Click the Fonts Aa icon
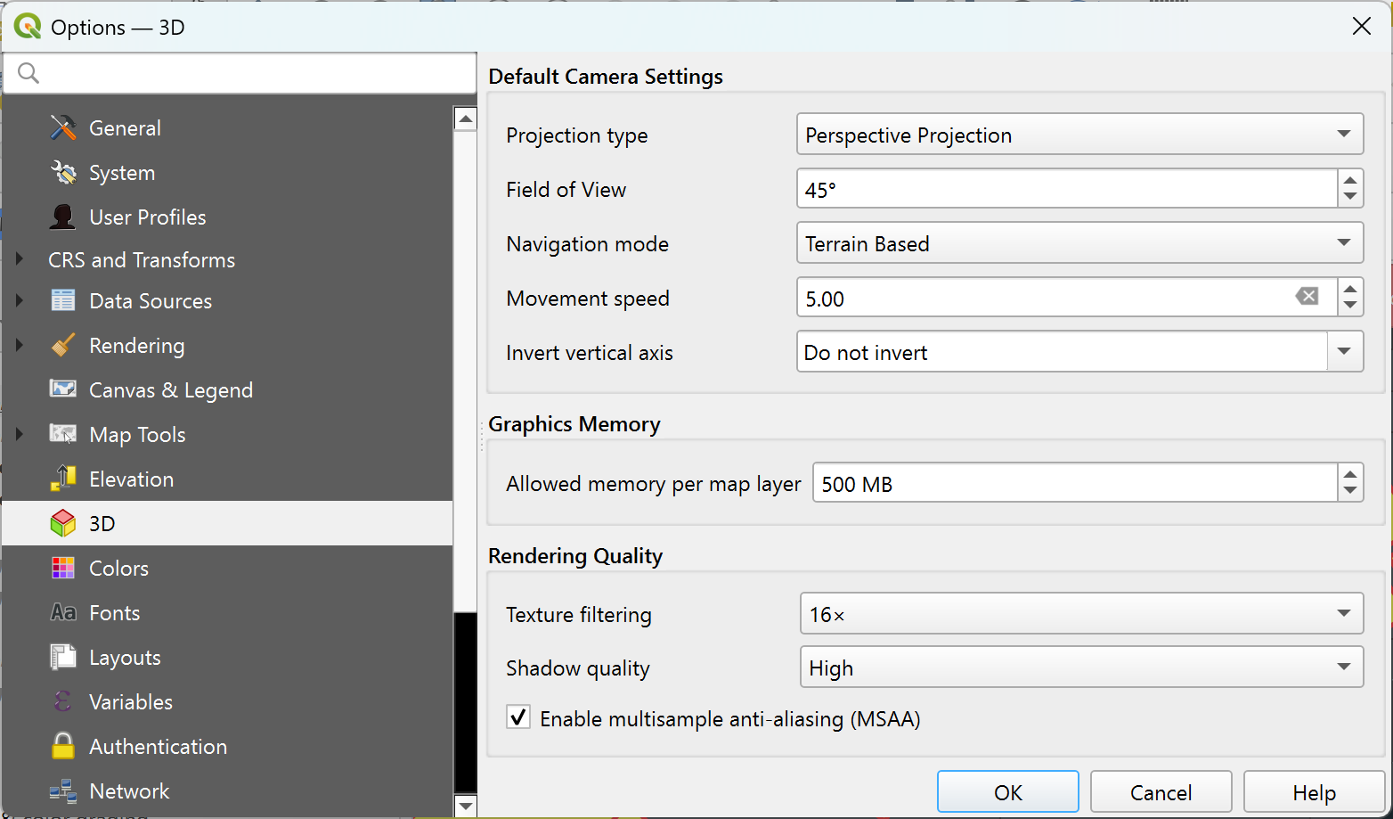This screenshot has height=819, width=1393. (63, 612)
